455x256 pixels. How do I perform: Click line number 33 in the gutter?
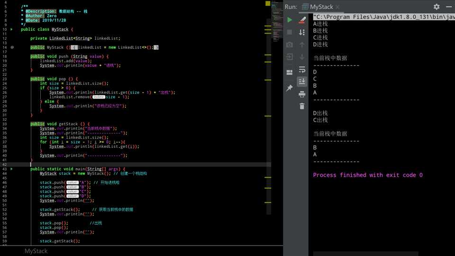[5, 124]
